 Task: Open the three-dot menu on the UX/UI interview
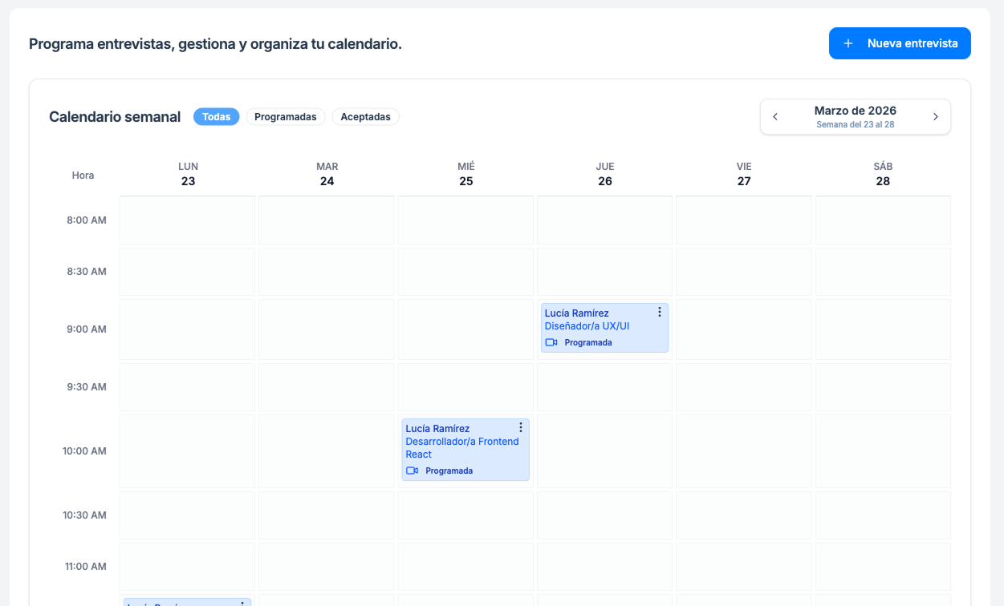(660, 311)
